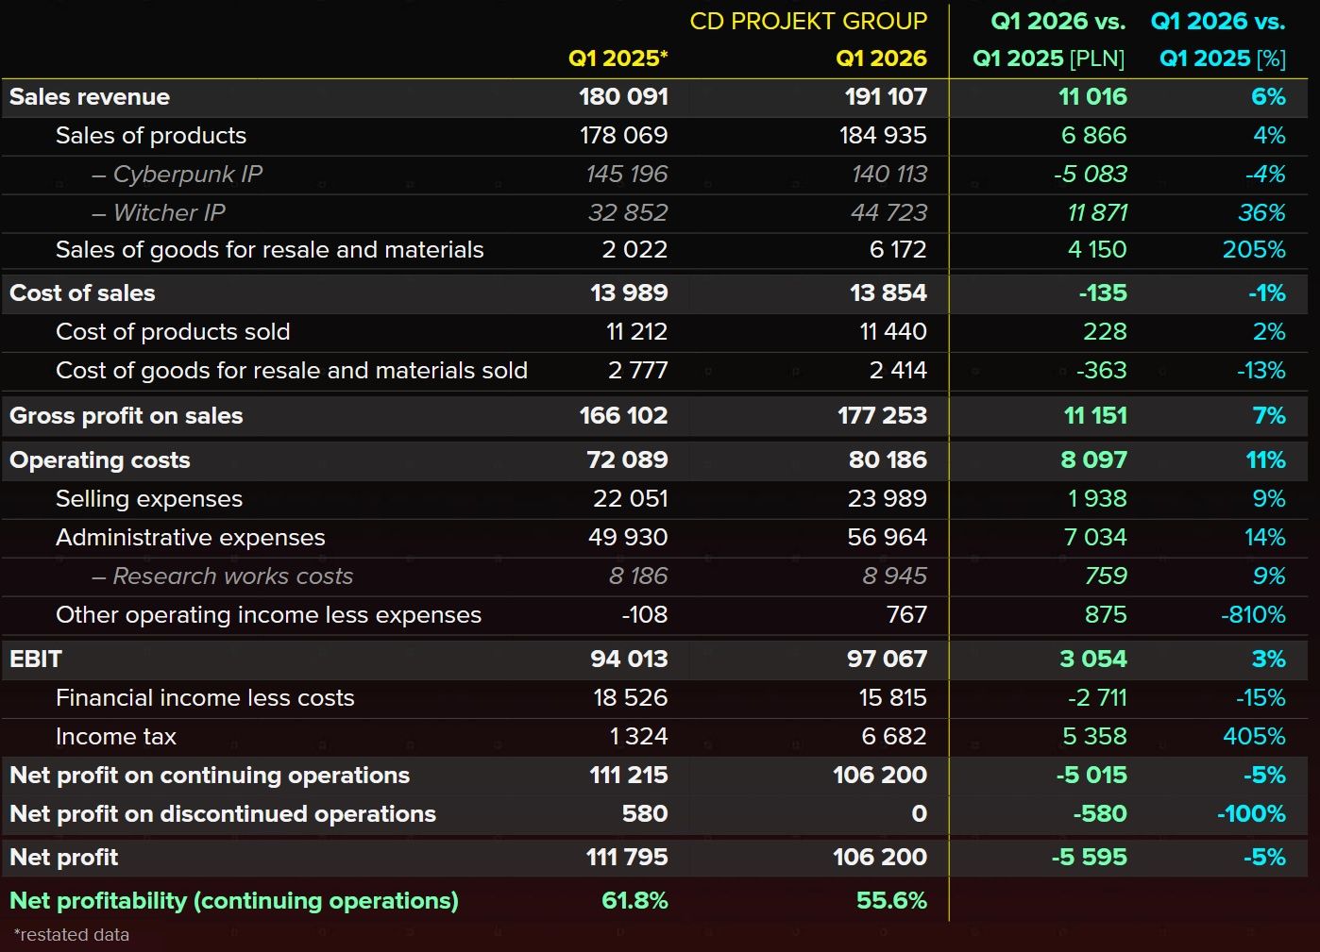
Task: Click the CD PROJEKT GROUP heading
Action: 808,21
